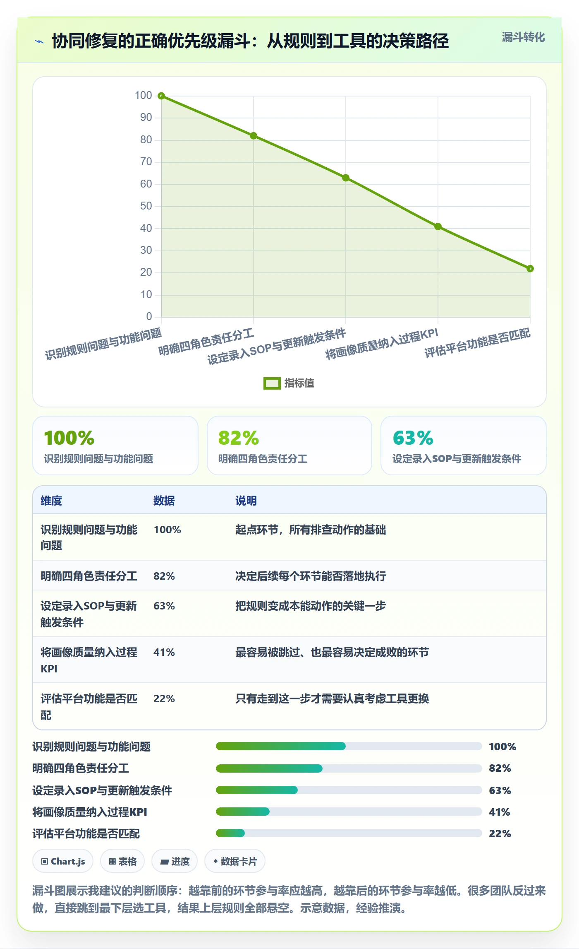The image size is (579, 949).
Task: Open the 100% 识别规则问题与功能问题 data card
Action: click(115, 446)
